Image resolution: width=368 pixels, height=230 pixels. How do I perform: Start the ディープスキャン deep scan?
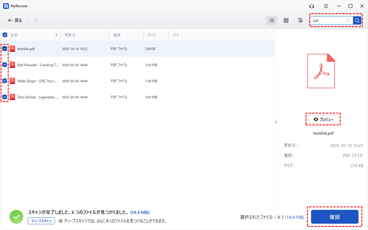click(41, 221)
